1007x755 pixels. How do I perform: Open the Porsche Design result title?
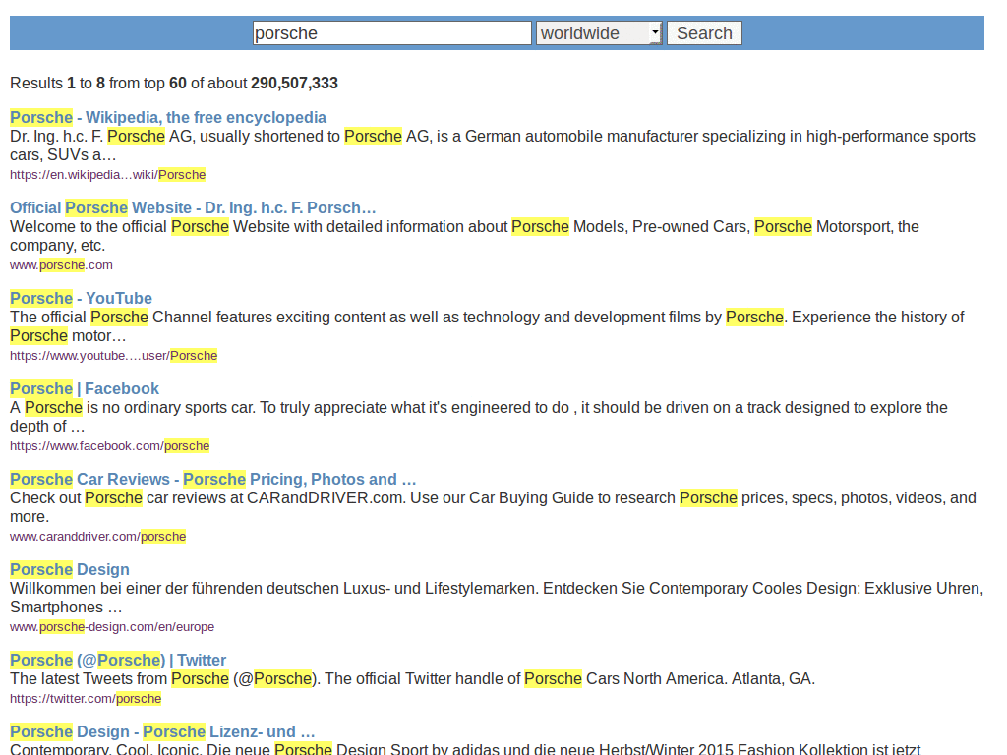(x=70, y=570)
